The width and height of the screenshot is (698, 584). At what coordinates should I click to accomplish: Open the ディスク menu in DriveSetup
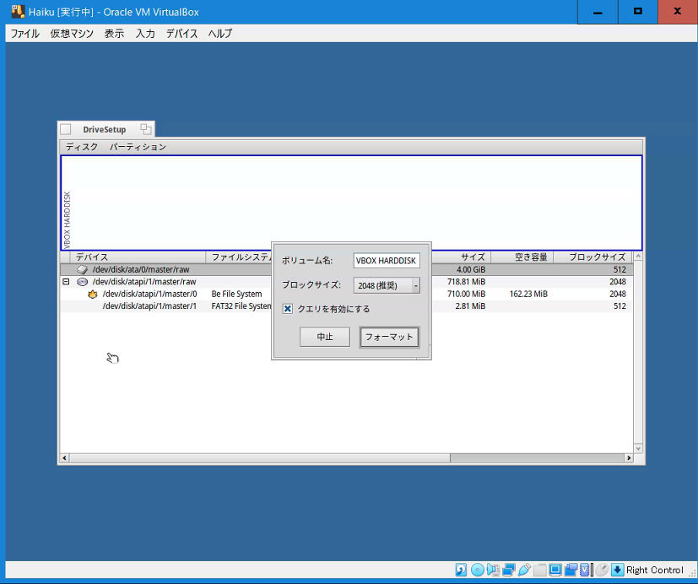(82, 147)
